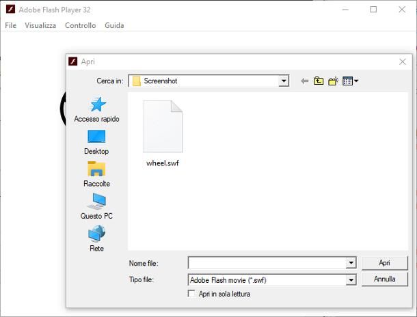The height and width of the screenshot is (317, 417).
Task: Go to Desktop location in sidebar
Action: [x=96, y=142]
